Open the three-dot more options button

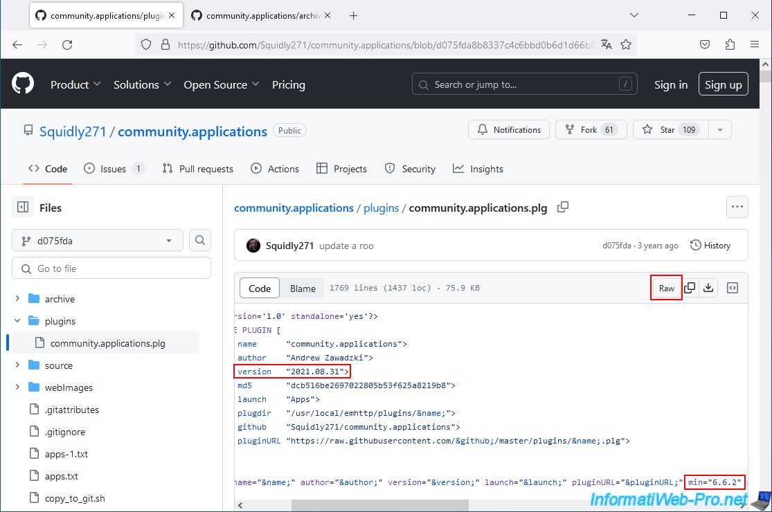[737, 207]
